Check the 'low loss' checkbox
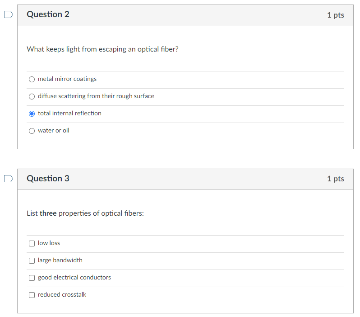 32,243
